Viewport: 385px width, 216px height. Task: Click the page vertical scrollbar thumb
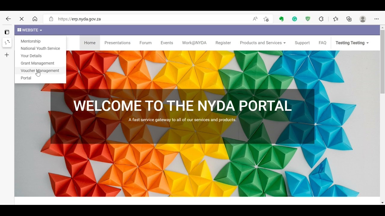(382, 62)
